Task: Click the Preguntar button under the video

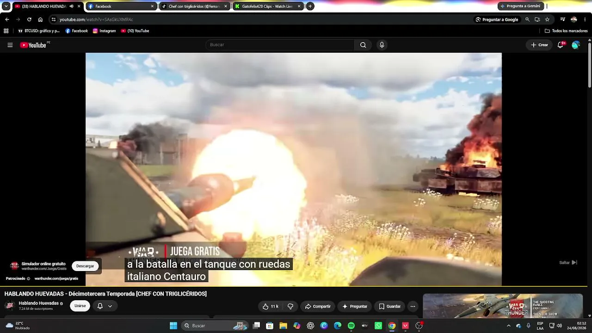Action: coord(355,306)
